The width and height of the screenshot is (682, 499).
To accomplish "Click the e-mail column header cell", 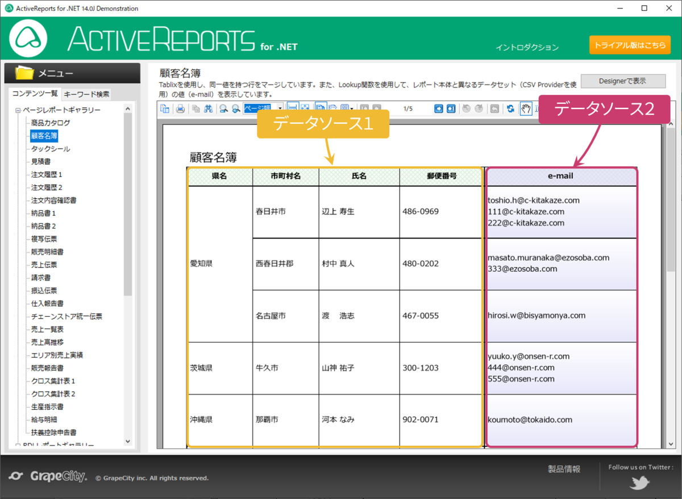I will 560,176.
